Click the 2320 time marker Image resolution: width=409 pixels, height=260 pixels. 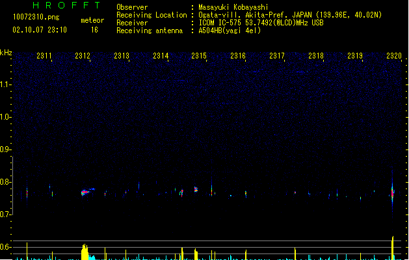pyautogui.click(x=394, y=56)
